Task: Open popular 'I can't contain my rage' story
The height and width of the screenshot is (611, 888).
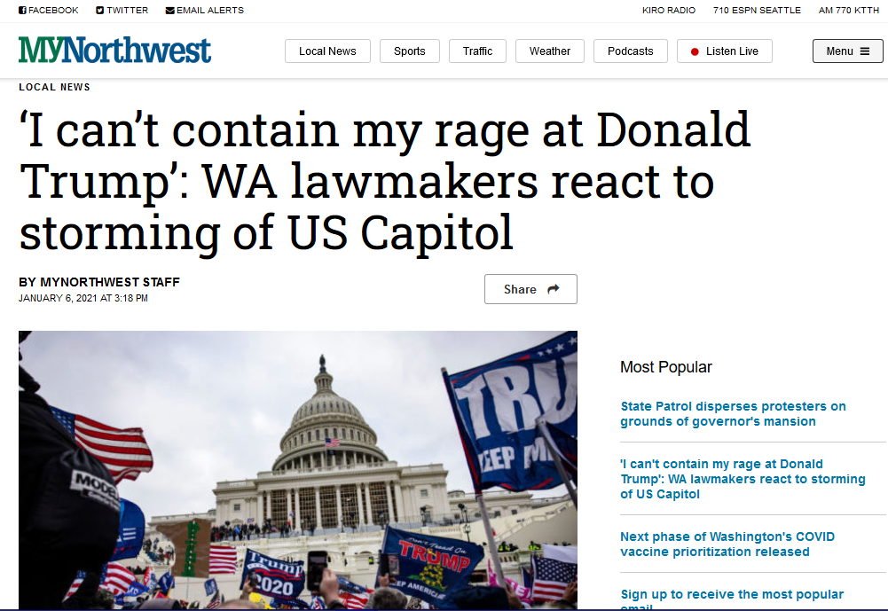Action: 743,479
